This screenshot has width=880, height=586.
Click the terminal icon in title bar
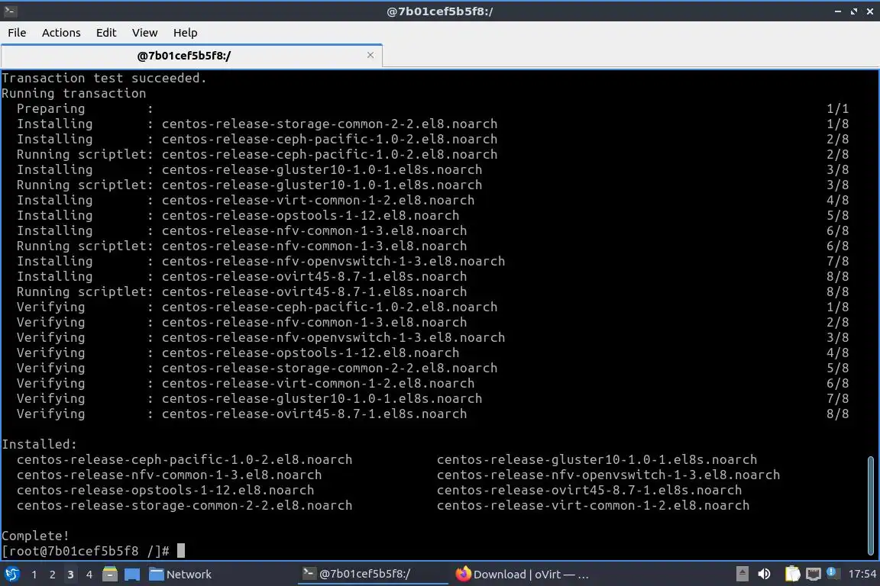click(x=9, y=11)
